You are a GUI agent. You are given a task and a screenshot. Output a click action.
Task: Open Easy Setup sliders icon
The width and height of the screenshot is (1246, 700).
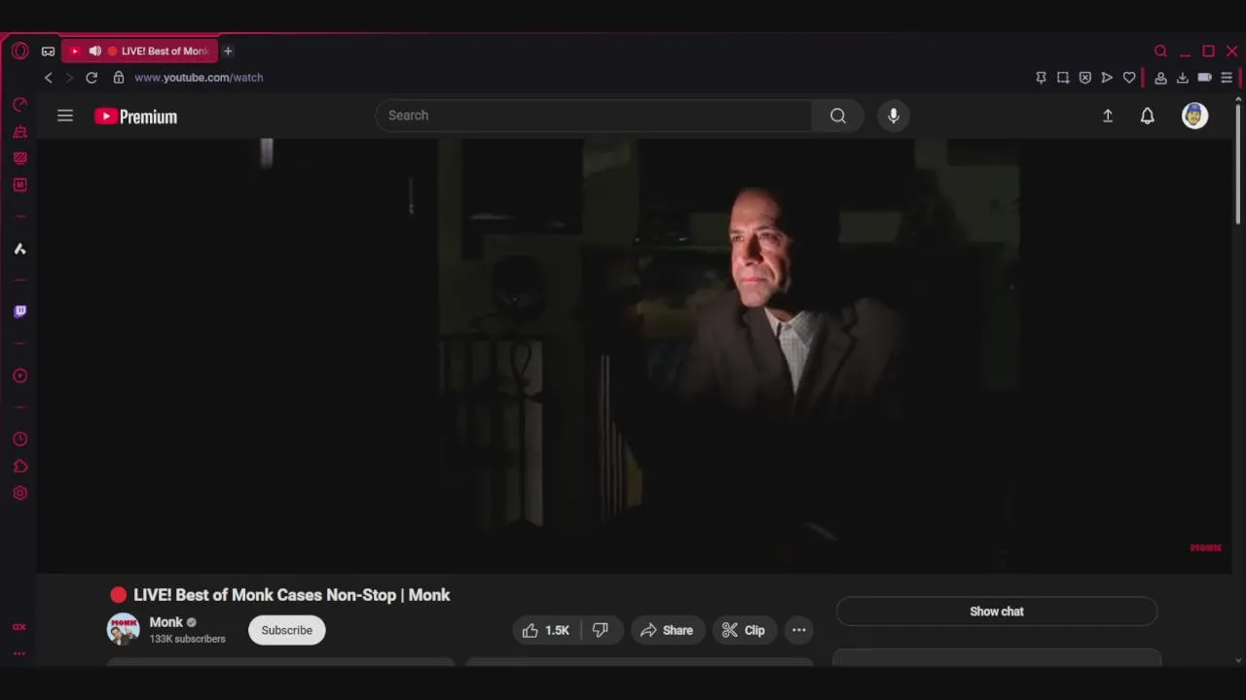click(x=1227, y=78)
